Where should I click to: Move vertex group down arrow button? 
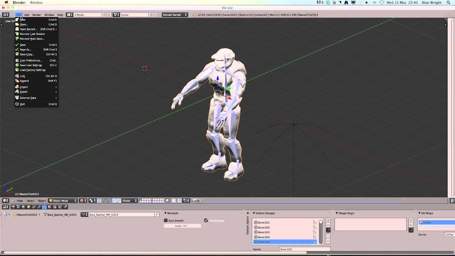pyautogui.click(x=328, y=241)
